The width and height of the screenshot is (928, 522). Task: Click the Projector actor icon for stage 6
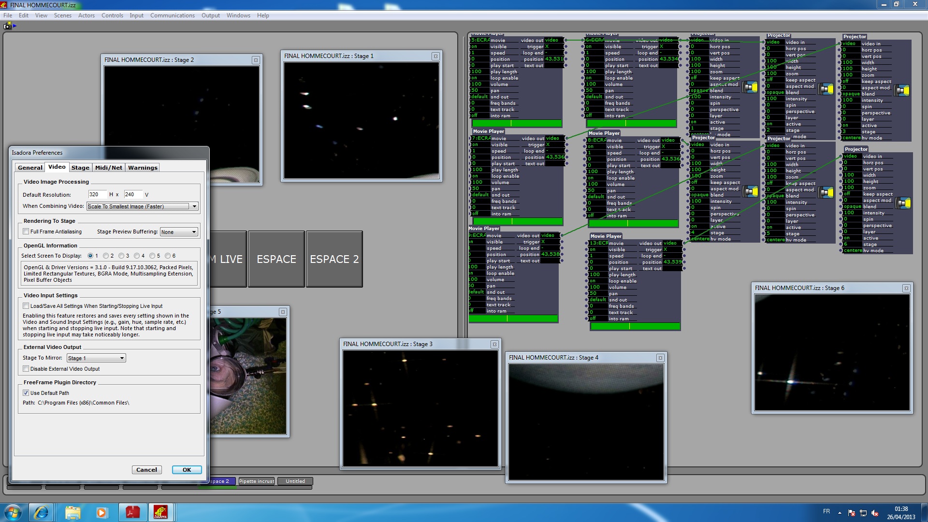(x=904, y=203)
